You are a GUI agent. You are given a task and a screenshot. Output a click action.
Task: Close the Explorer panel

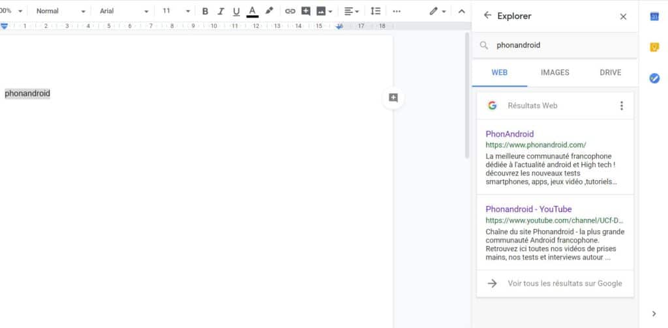623,16
